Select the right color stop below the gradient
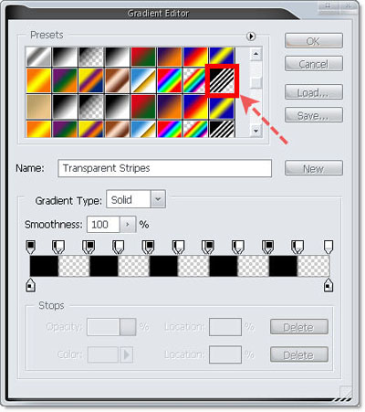Screen dimensions: 365x412 point(328,285)
